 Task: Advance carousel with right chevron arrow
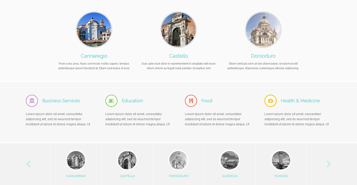coord(329,164)
